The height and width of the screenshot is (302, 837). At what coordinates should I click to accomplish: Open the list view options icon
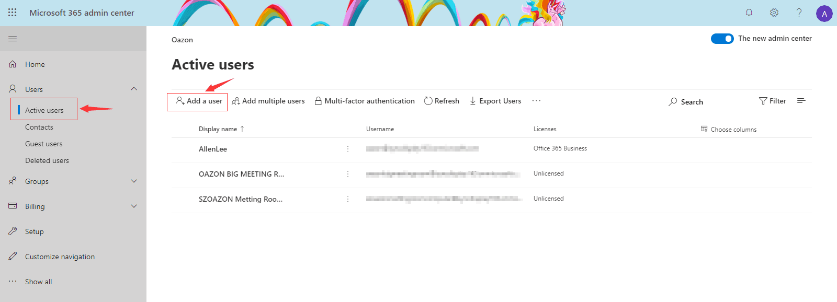point(801,101)
